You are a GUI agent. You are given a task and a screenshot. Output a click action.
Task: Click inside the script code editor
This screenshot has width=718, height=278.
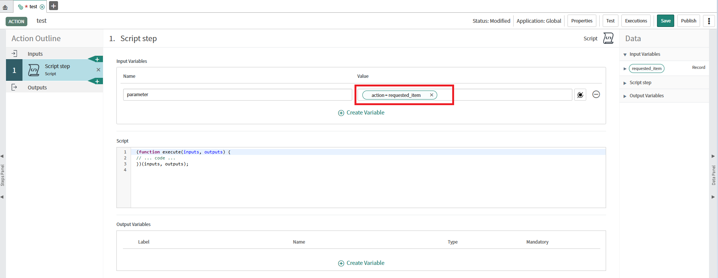pyautogui.click(x=368, y=178)
